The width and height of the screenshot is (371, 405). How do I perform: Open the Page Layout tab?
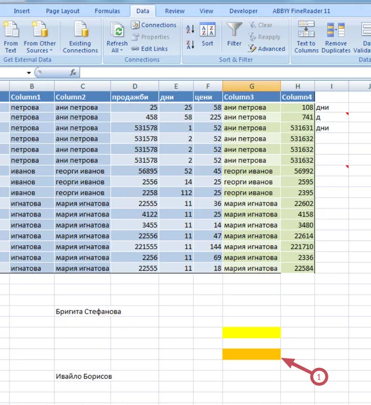click(x=62, y=11)
